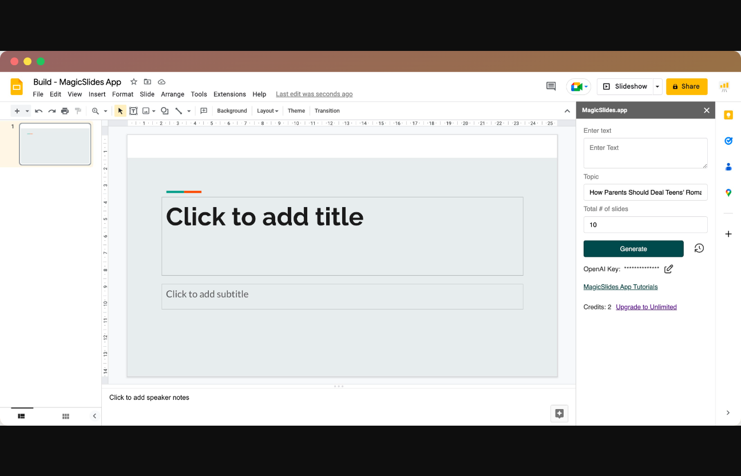Select the text box tool

tap(133, 111)
